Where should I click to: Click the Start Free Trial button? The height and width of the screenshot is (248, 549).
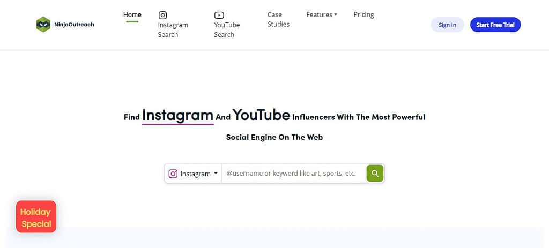click(x=495, y=25)
